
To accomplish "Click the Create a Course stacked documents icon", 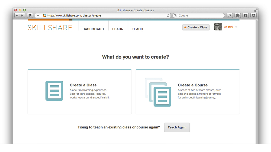I will coord(158,92).
